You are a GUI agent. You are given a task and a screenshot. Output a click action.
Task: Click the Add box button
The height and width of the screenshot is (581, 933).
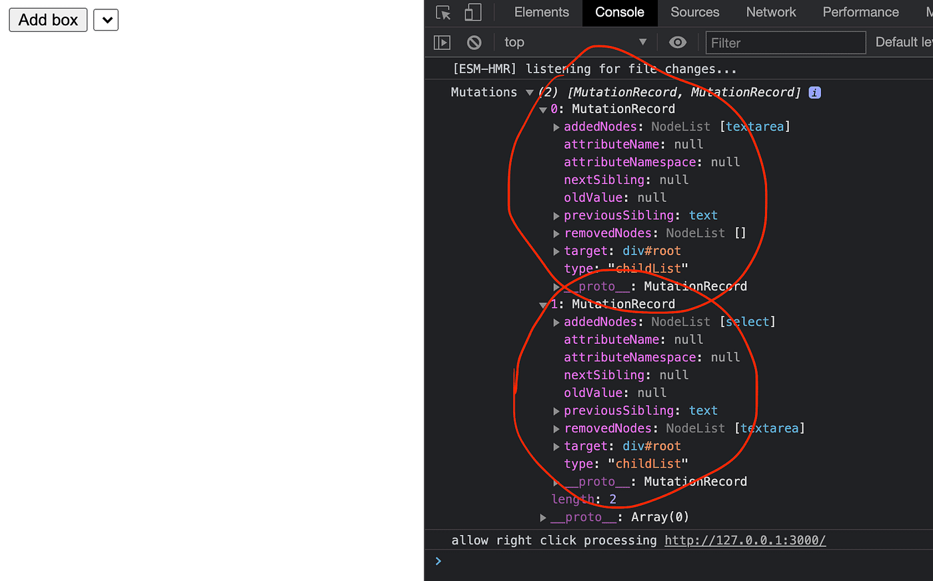click(48, 20)
